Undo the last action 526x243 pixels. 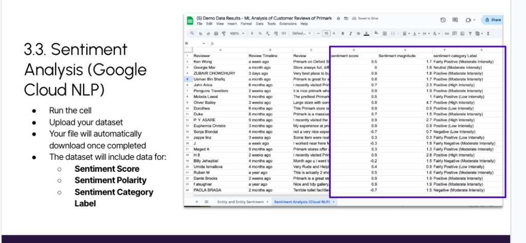pyautogui.click(x=200, y=33)
